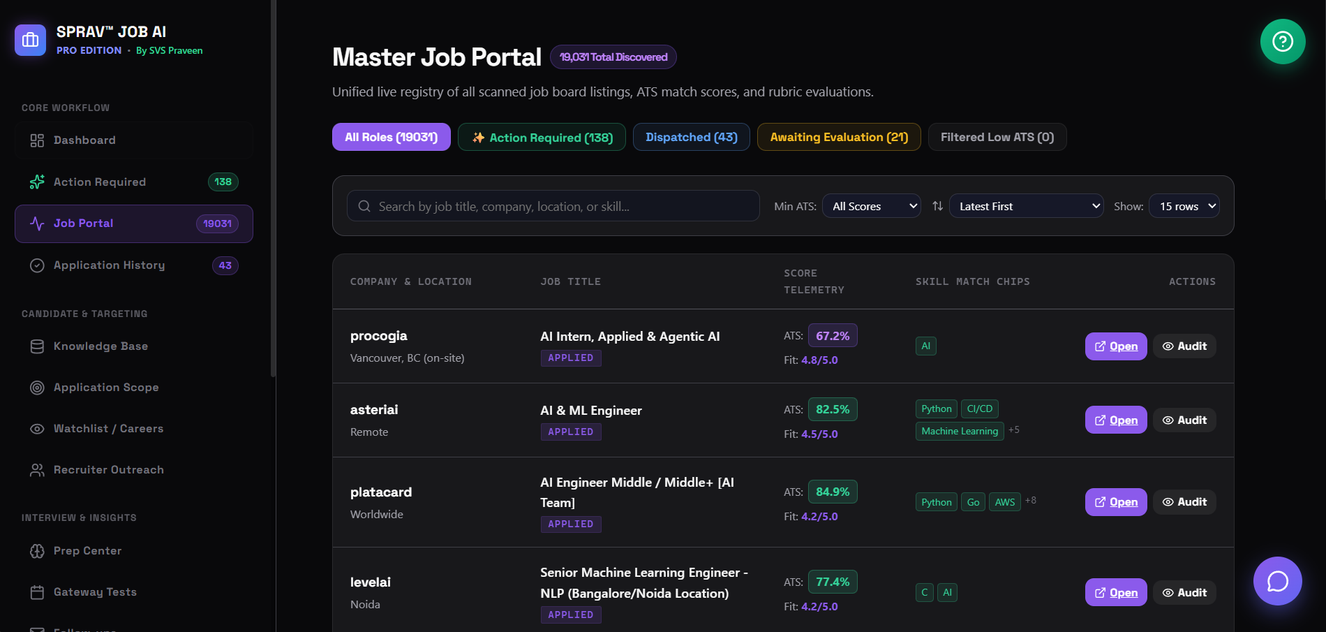
Task: Click the 84.9% ATS score for platacard
Action: coord(833,492)
